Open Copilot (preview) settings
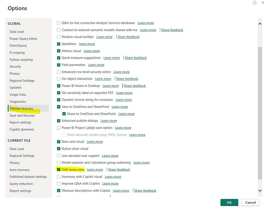The width and height of the screenshot is (264, 211). (x=22, y=129)
